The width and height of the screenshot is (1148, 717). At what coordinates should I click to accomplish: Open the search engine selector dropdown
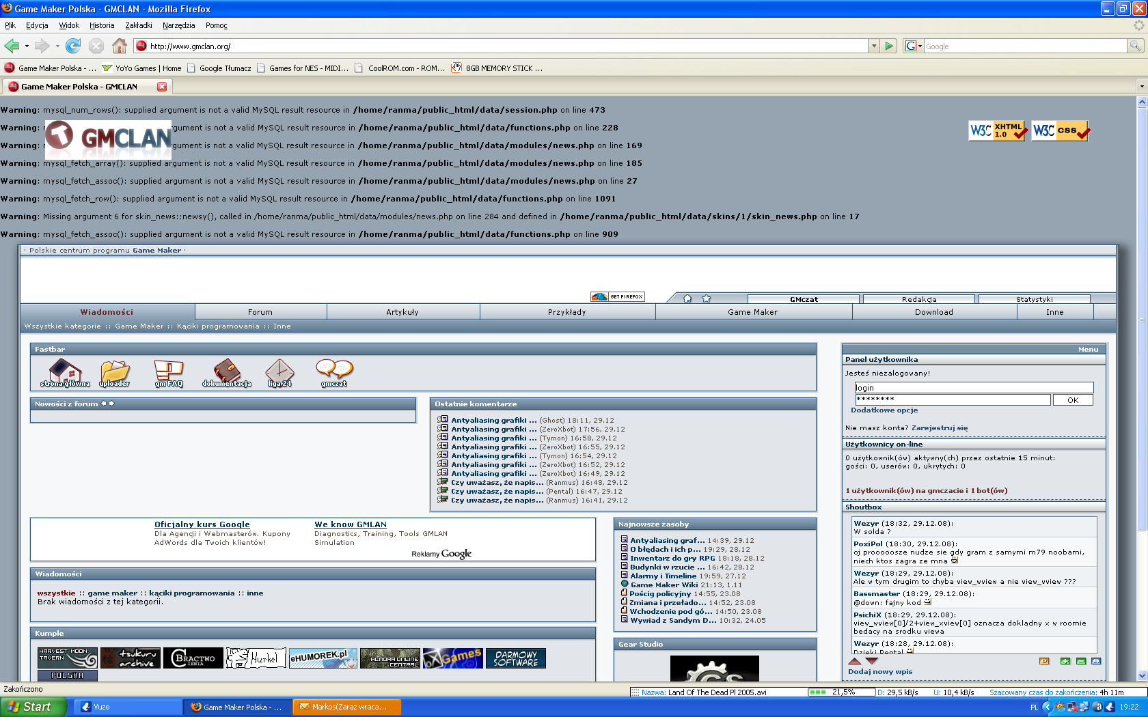pyautogui.click(x=914, y=46)
